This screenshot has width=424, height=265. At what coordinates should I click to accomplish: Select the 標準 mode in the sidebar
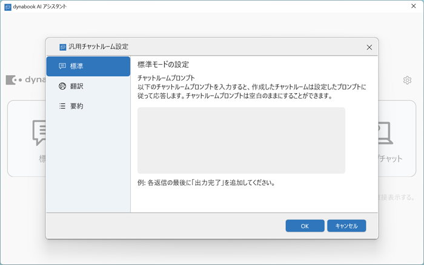[x=88, y=66]
